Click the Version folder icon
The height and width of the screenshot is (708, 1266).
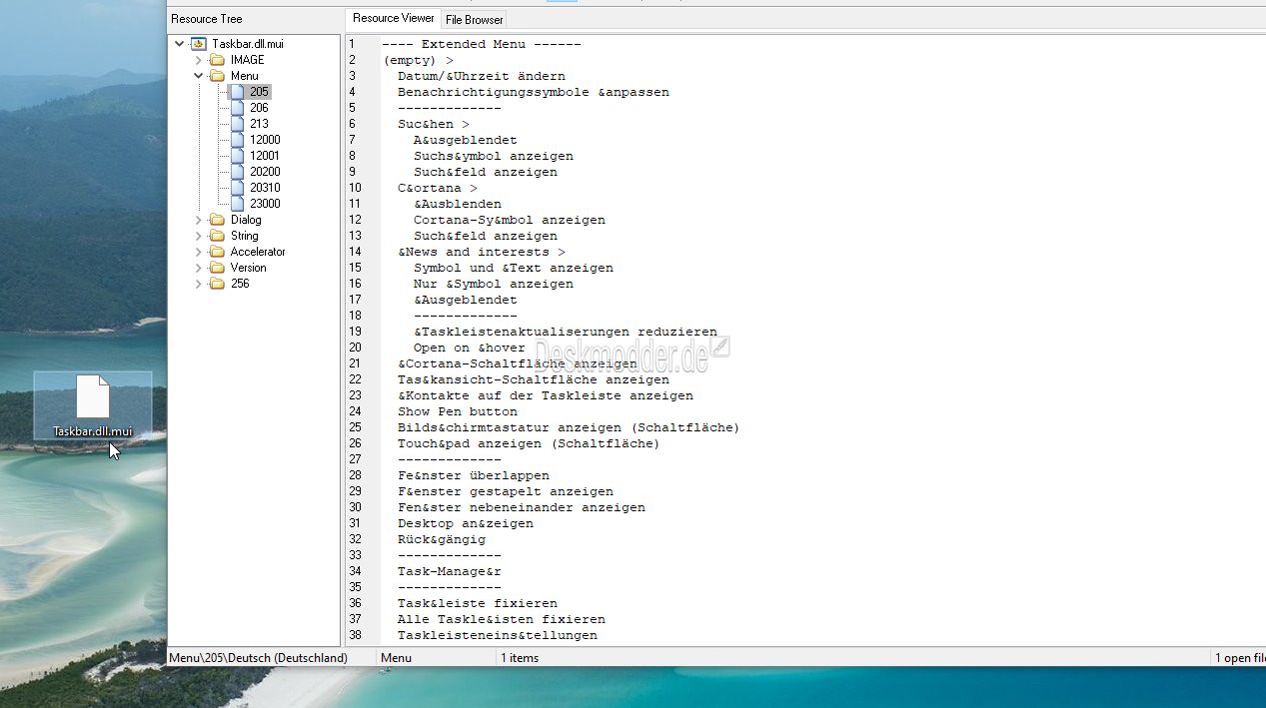(x=217, y=268)
